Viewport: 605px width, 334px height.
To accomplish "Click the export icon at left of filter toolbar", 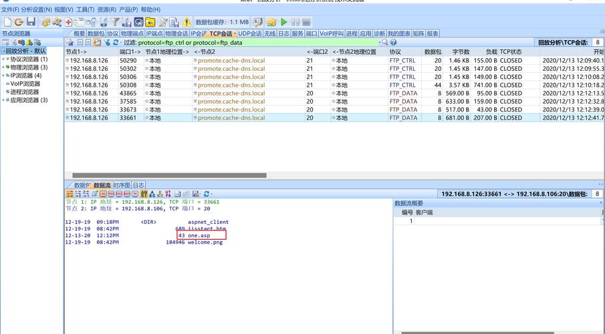I will pyautogui.click(x=70, y=43).
